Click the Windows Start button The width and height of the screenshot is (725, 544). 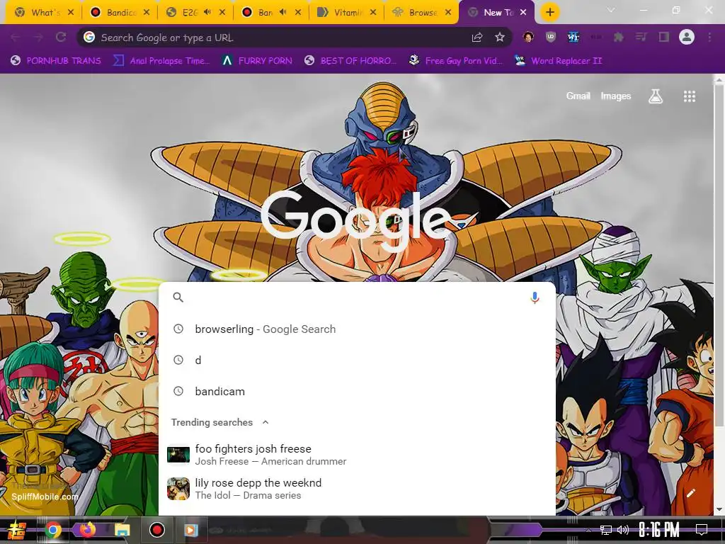(x=17, y=530)
